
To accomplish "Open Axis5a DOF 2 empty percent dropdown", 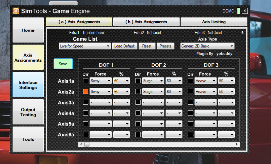I will (x=174, y=124).
